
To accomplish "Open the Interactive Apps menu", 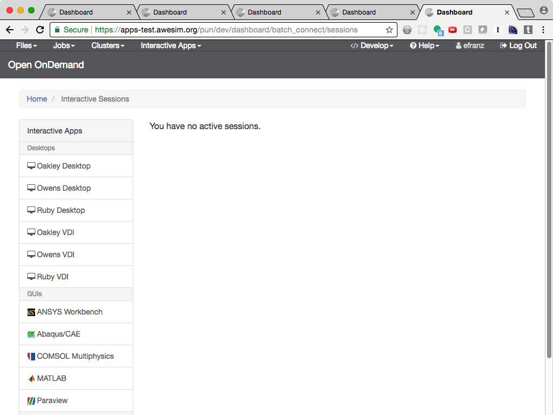I will (170, 45).
